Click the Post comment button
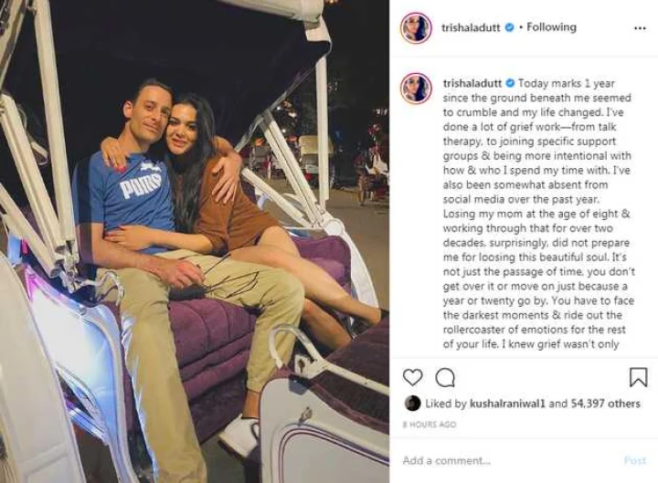This screenshot has width=658, height=483. tap(635, 461)
